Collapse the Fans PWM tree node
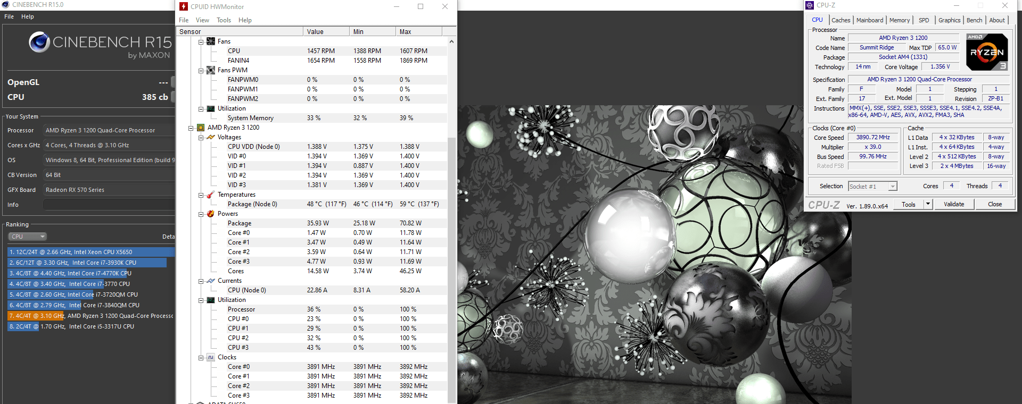The image size is (1022, 404). point(201,70)
